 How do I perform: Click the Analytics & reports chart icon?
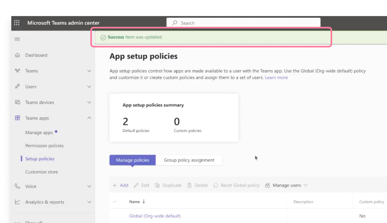click(x=17, y=202)
